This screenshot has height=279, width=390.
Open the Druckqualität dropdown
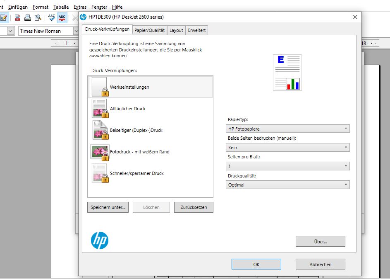tap(287, 185)
